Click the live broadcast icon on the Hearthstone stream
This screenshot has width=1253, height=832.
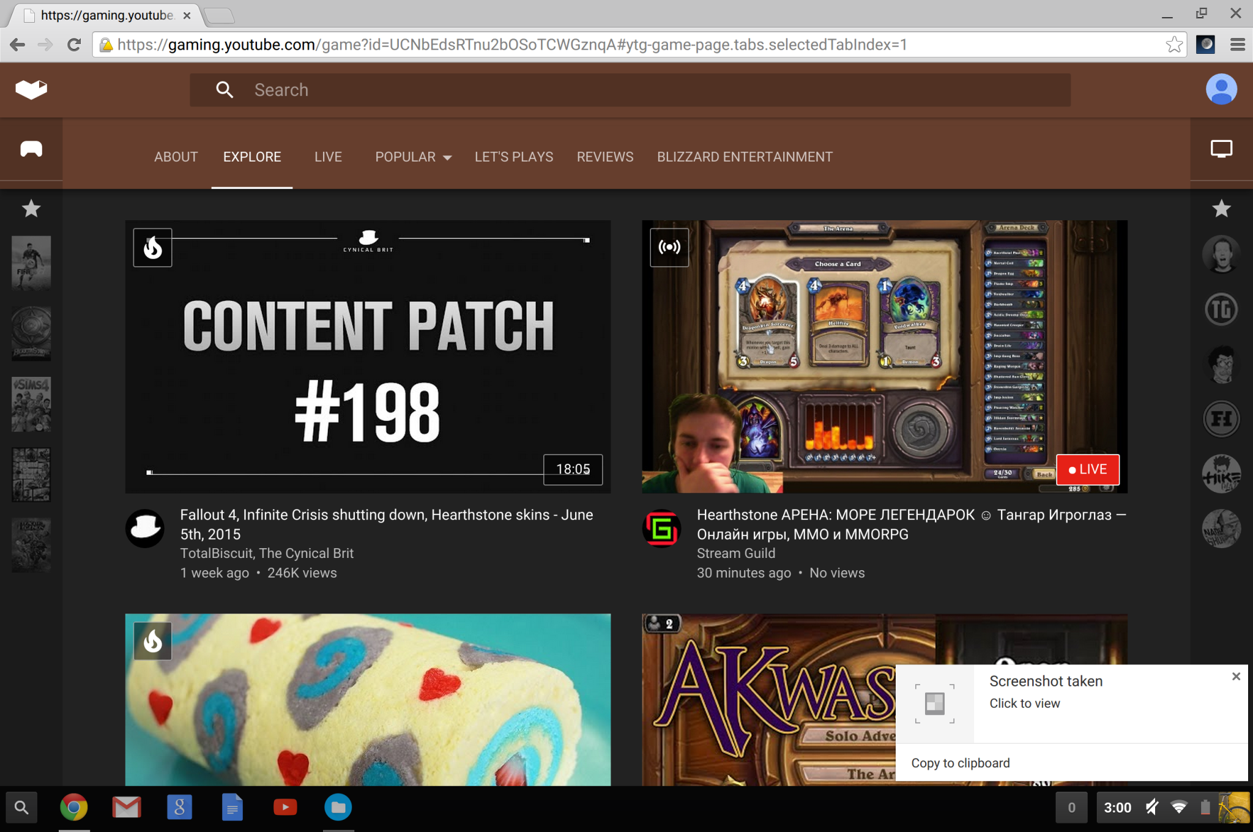click(x=669, y=247)
